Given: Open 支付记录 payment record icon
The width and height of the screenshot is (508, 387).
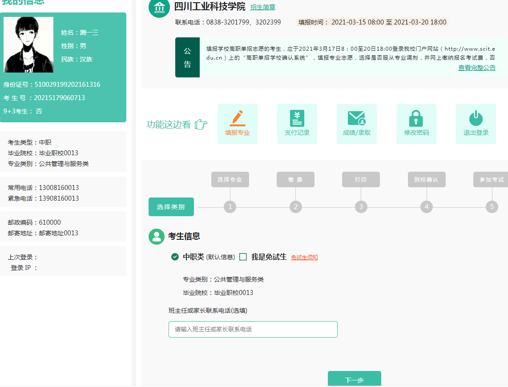Looking at the screenshot, I should tap(297, 118).
